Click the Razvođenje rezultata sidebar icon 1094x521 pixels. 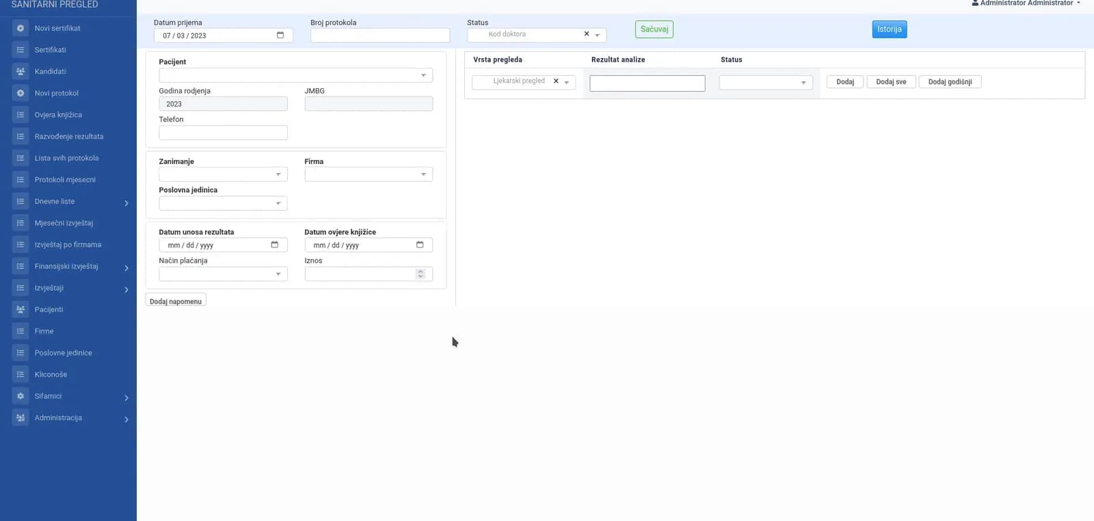21,137
